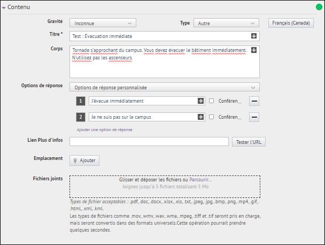325x245 pixels.
Task: Click the plus icon for response option 1
Action: [x=201, y=101]
